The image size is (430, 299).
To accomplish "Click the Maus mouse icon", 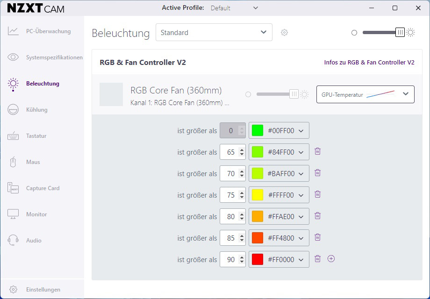I will 13,162.
